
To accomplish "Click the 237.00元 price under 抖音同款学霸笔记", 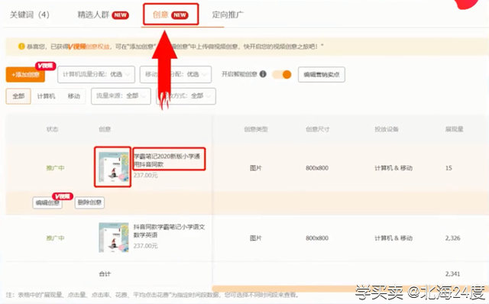I will (x=146, y=246).
